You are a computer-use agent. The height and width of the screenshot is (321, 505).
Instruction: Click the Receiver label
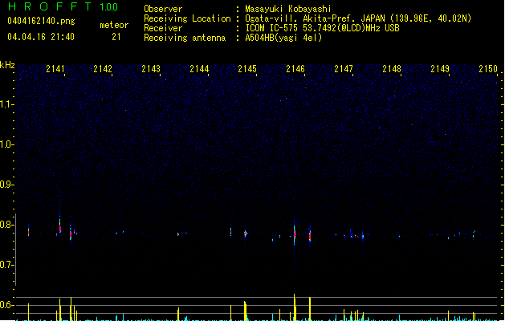click(x=163, y=28)
